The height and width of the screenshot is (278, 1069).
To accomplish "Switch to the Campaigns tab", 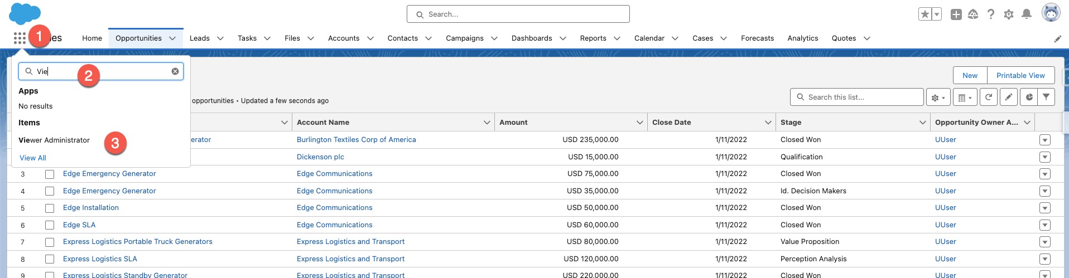I will pyautogui.click(x=465, y=38).
